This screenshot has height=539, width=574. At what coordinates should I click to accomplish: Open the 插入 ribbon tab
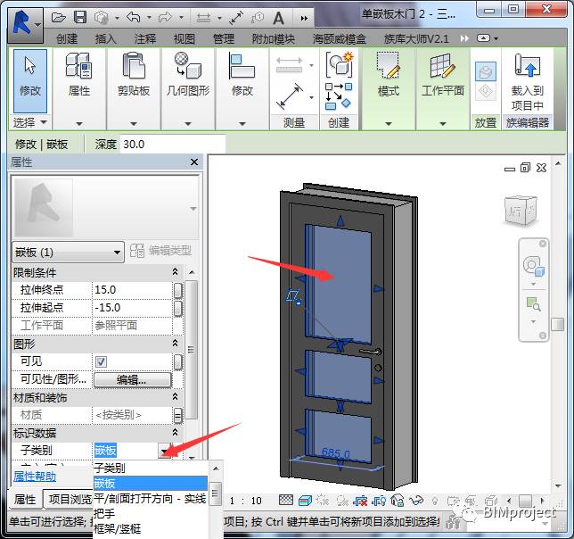click(x=105, y=38)
